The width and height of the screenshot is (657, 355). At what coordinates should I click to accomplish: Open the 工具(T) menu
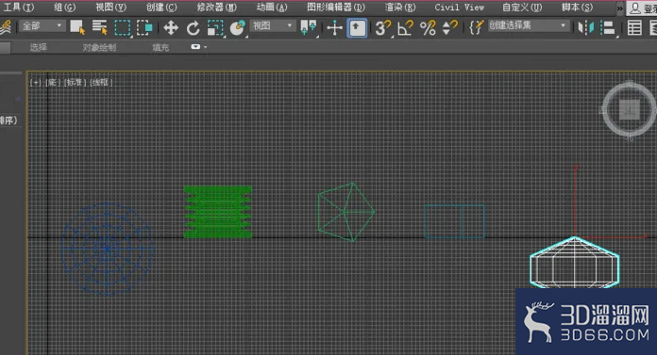19,8
